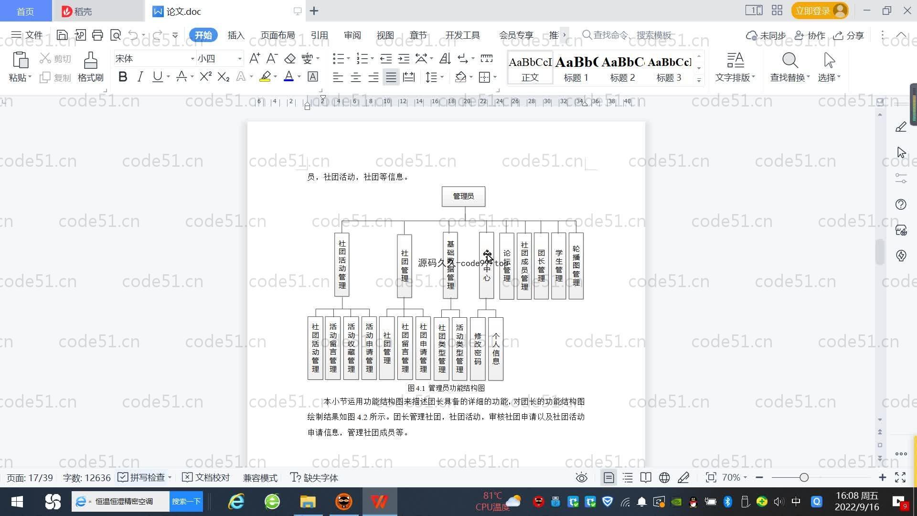Click the eye-protection mode icon in status bar

click(x=582, y=478)
